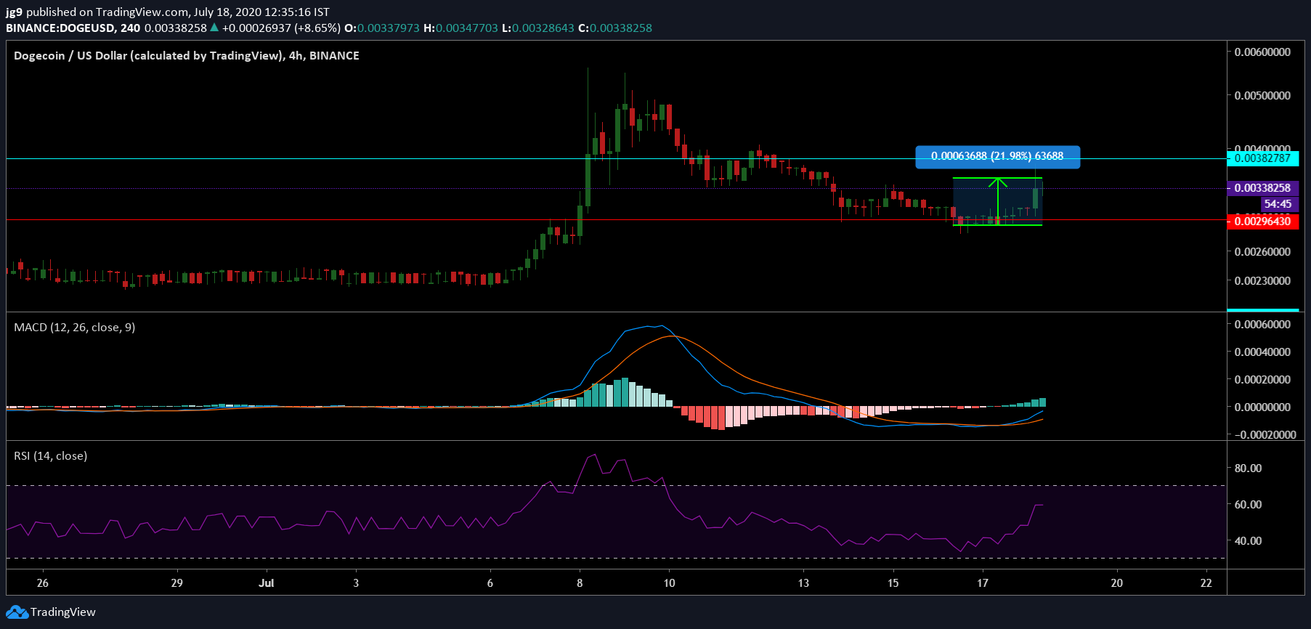Click the date 3 on time axis
This screenshot has width=1311, height=629.
(x=356, y=583)
